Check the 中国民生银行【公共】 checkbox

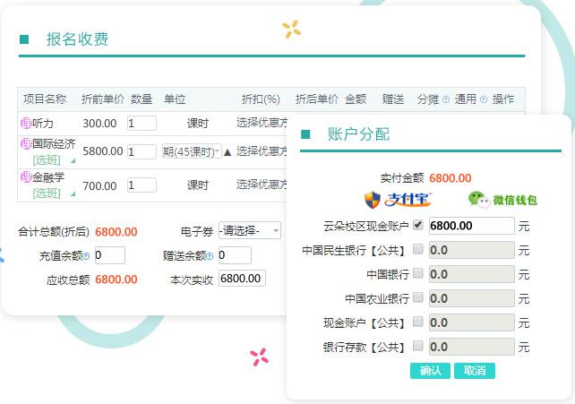(x=418, y=249)
